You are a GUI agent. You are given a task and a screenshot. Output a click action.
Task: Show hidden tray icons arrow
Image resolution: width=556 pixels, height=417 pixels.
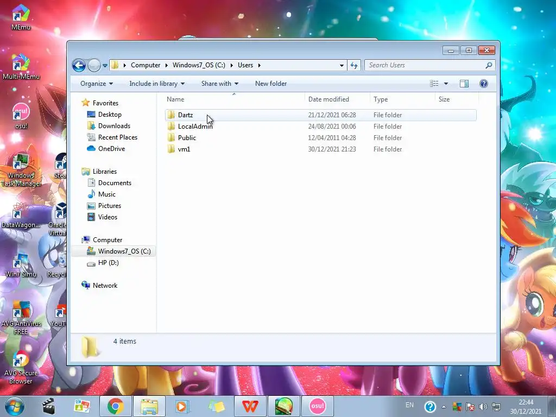click(444, 407)
